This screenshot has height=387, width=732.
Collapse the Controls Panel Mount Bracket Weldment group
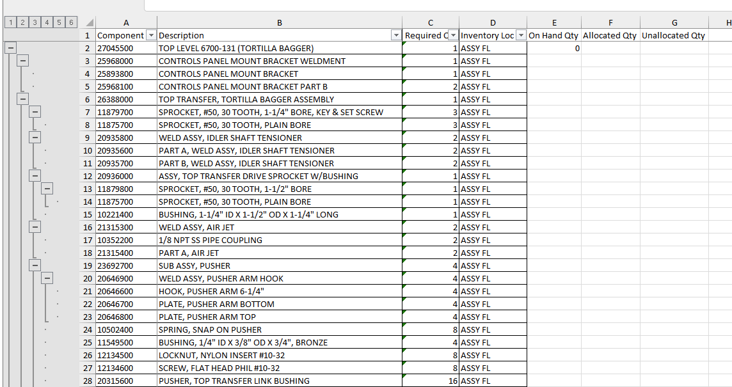(x=22, y=61)
